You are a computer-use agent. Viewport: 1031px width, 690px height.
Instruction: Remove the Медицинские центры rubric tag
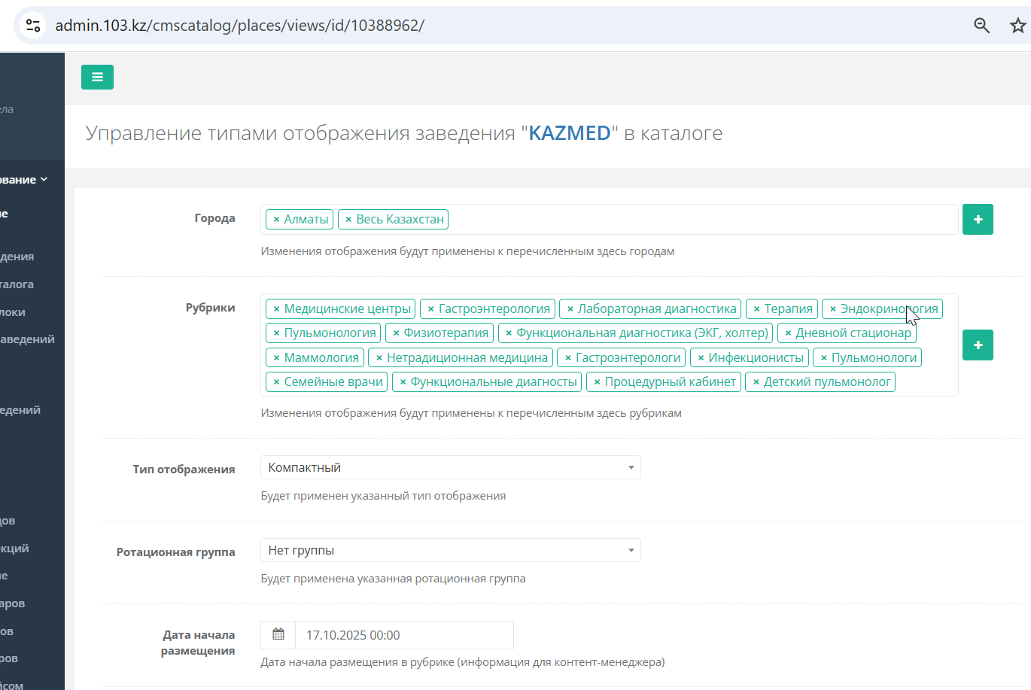[x=276, y=309]
